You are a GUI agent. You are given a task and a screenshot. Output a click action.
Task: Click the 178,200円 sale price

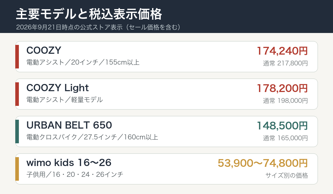(282, 88)
